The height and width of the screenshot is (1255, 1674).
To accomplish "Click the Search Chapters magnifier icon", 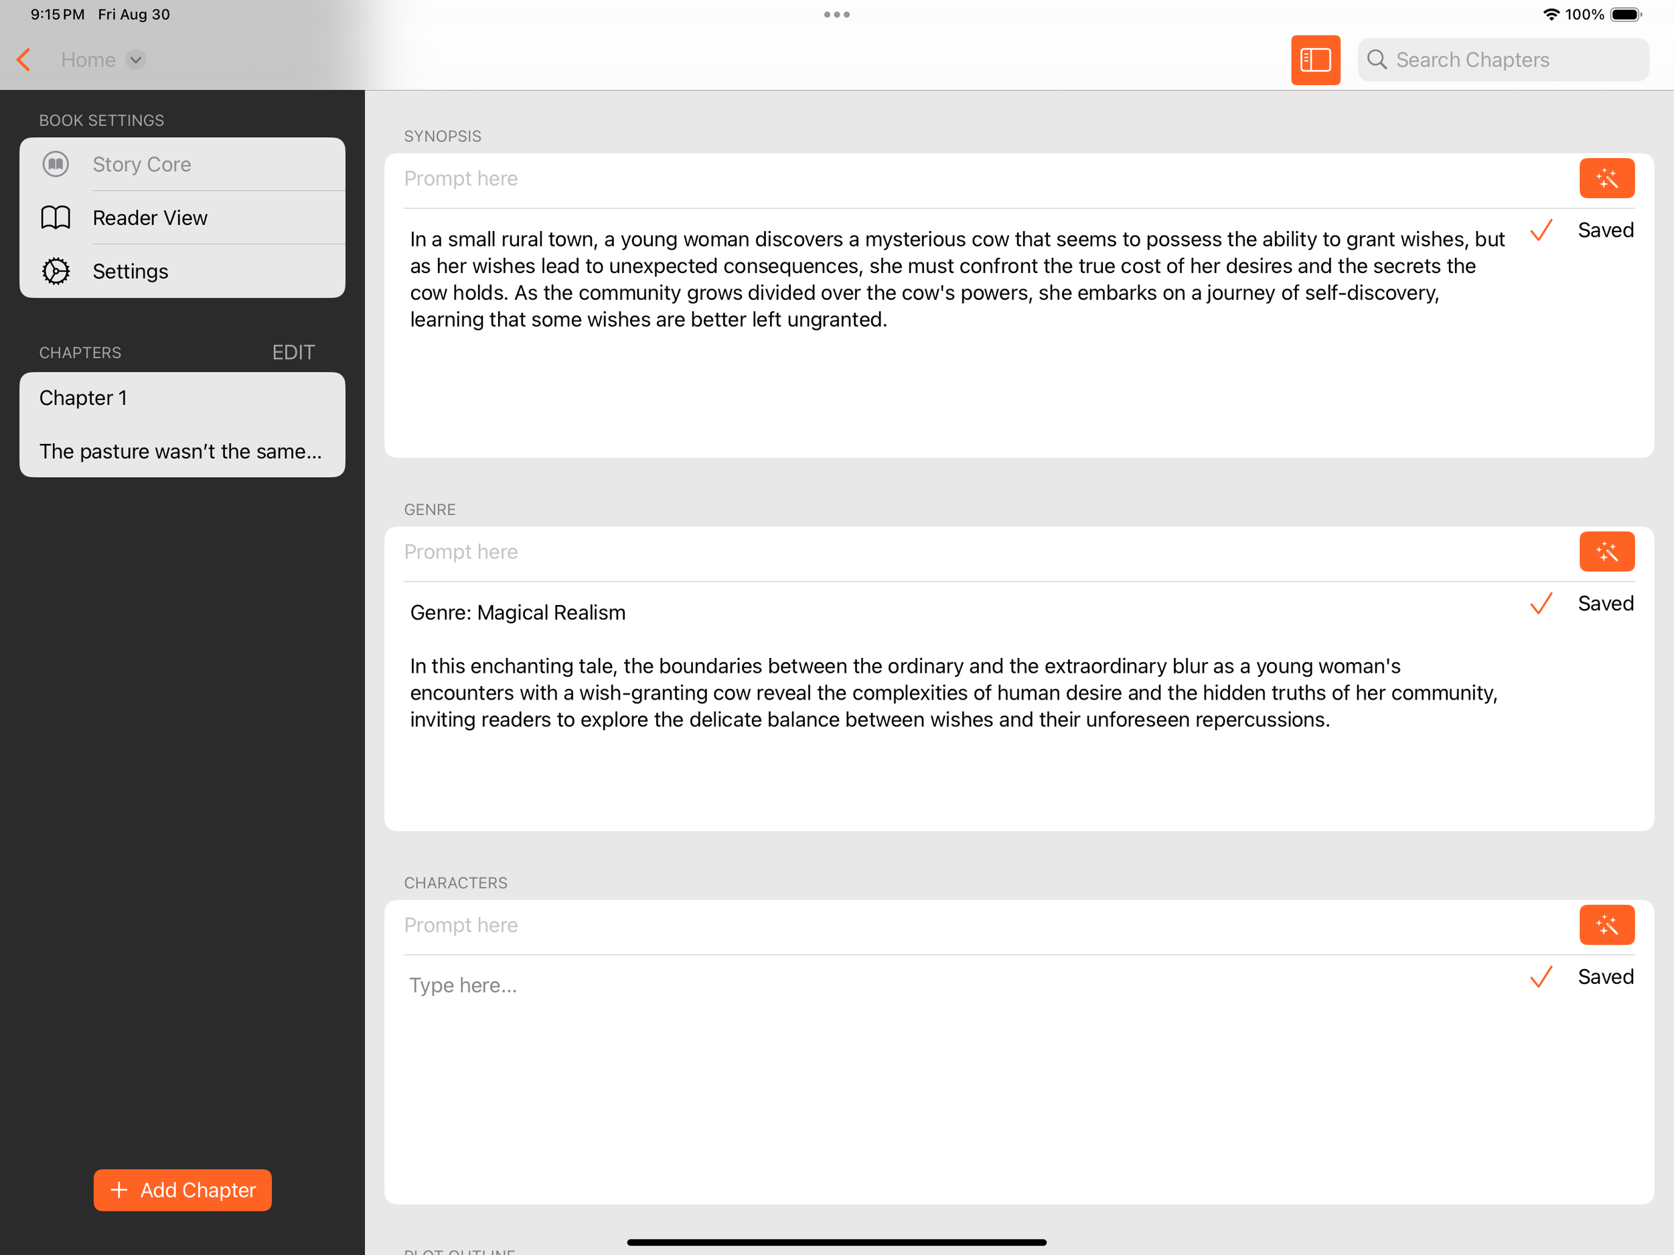I will point(1377,60).
